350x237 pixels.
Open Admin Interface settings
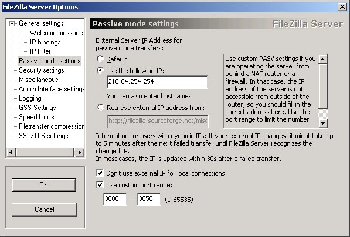pyautogui.click(x=52, y=89)
